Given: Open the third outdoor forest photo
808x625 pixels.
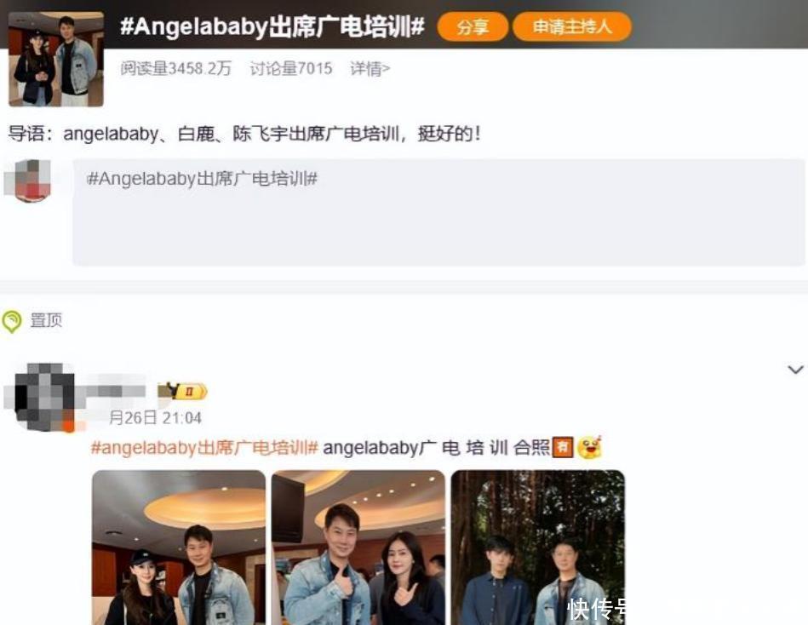Looking at the screenshot, I should pyautogui.click(x=538, y=548).
